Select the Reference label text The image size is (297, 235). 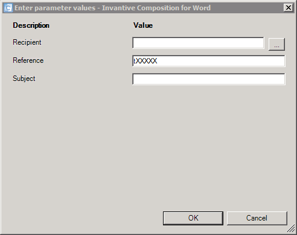pos(28,60)
